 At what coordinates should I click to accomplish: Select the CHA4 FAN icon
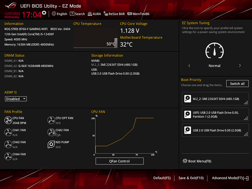point(8,156)
